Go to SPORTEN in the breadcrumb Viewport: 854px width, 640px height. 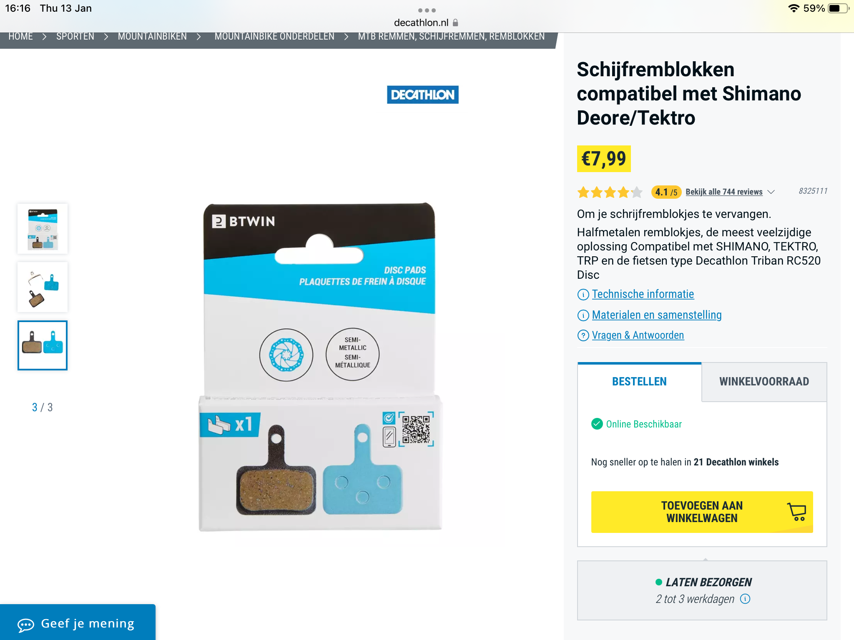(75, 37)
